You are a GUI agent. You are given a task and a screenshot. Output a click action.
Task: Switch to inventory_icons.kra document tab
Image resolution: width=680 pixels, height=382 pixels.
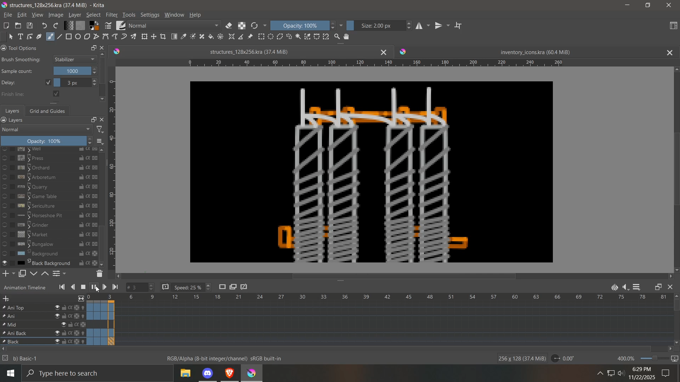point(535,52)
